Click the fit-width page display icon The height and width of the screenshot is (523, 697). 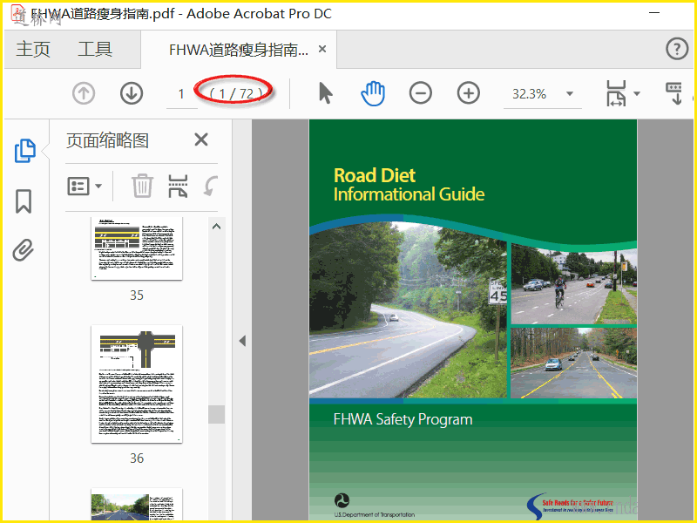(x=616, y=93)
